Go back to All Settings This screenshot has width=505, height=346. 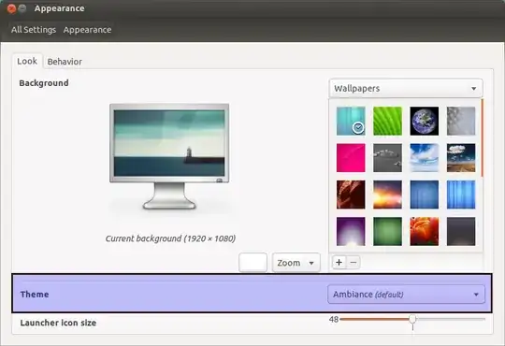click(x=34, y=30)
